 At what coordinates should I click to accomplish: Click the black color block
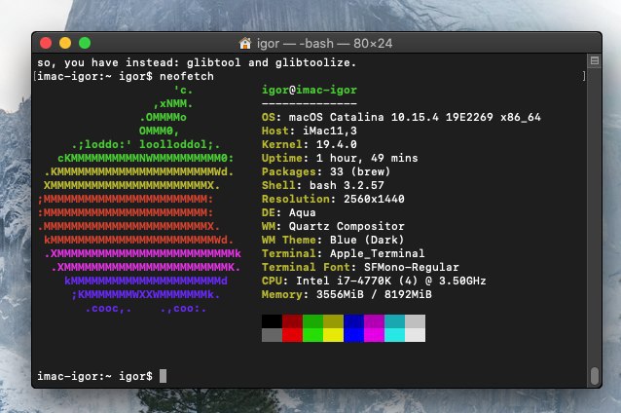click(x=272, y=321)
